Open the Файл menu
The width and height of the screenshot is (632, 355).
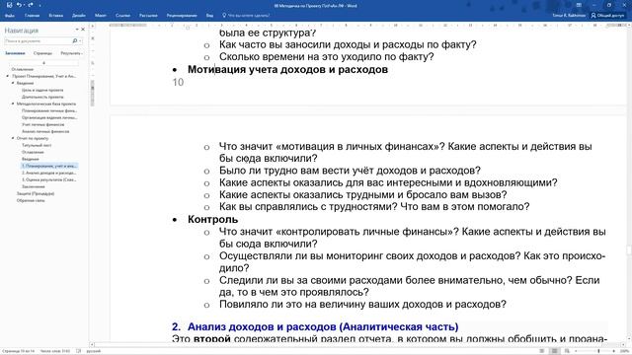click(10, 16)
